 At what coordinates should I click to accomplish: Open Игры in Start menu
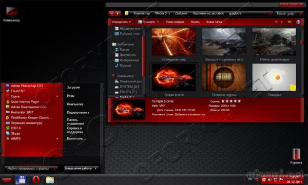[x=70, y=96]
